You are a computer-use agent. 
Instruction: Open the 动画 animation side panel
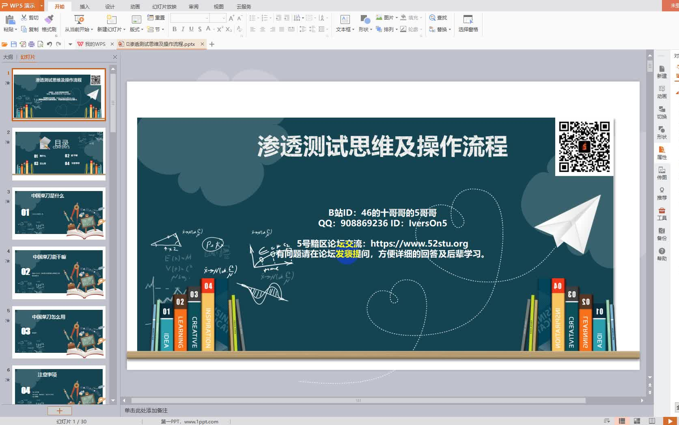click(x=662, y=92)
